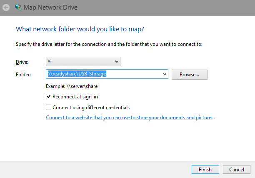The height and width of the screenshot is (178, 255).
Task: Click the 'What network folder' heading
Action: pyautogui.click(x=80, y=29)
